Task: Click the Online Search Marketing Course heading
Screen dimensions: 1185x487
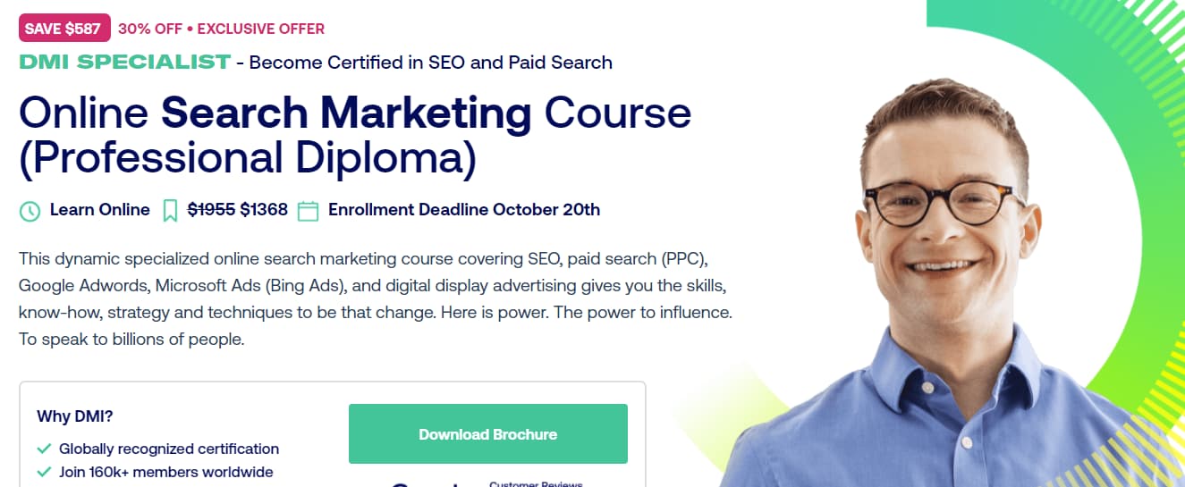Action: 355,135
